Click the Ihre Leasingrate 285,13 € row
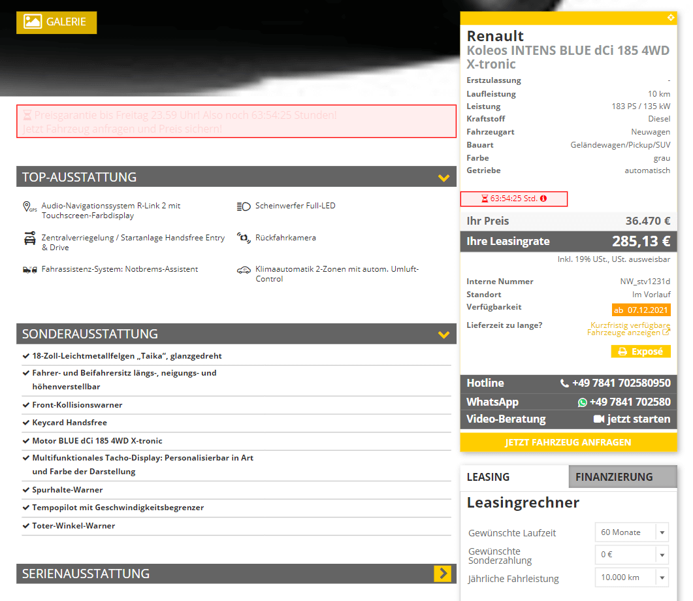The image size is (693, 601). (x=568, y=241)
